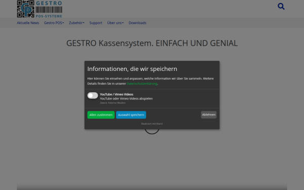Click the Auswahl speichern button
This screenshot has height=190, width=304.
click(131, 115)
